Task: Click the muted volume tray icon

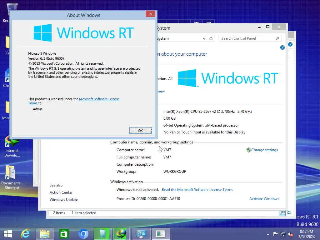Action: tap(290, 234)
